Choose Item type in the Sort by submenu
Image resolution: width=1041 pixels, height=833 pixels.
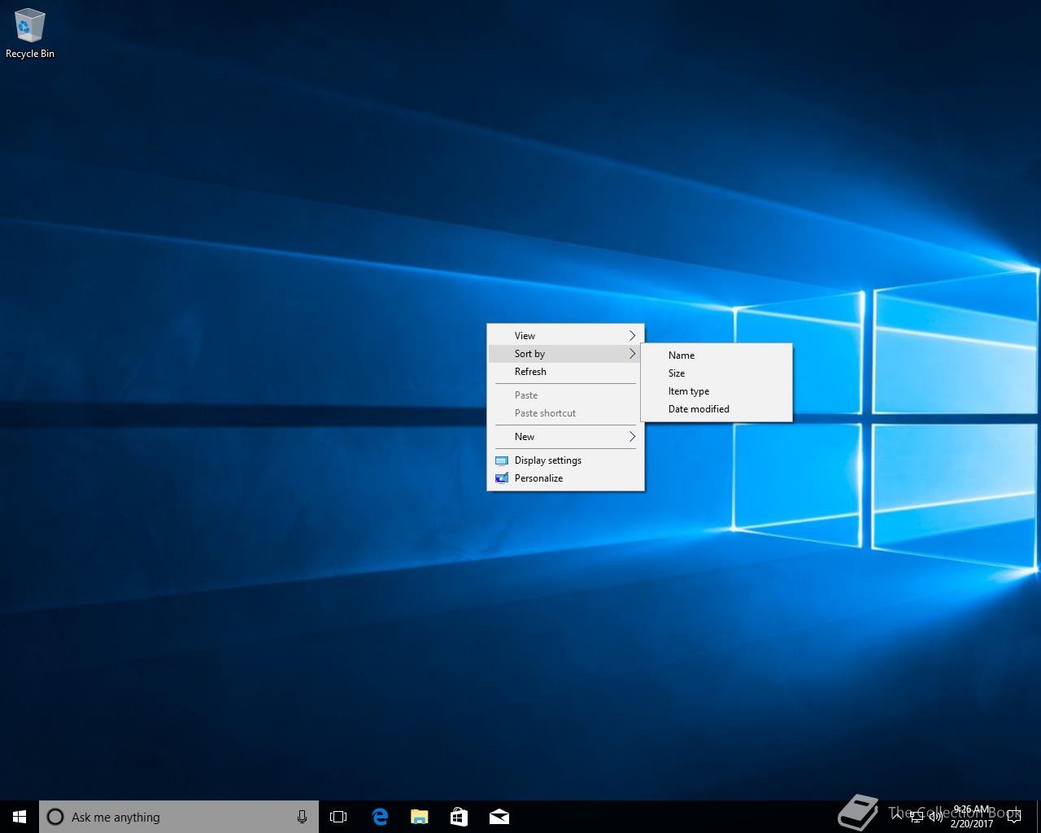(x=689, y=391)
